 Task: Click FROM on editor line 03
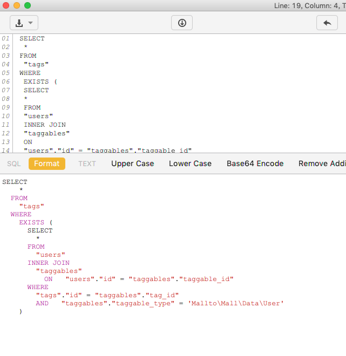(x=28, y=56)
